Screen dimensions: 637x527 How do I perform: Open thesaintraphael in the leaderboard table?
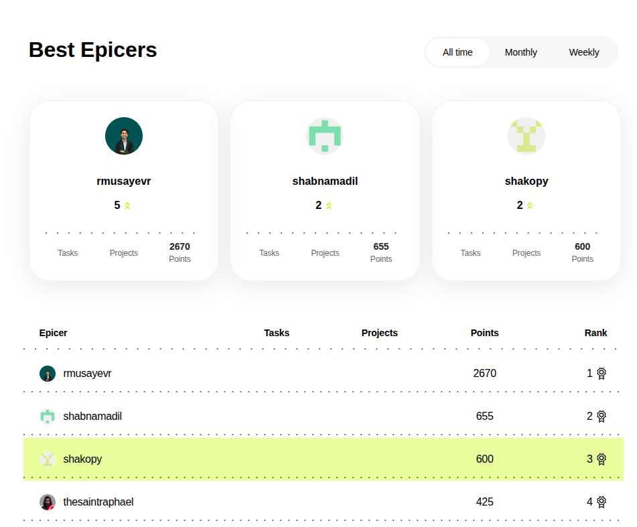point(98,502)
